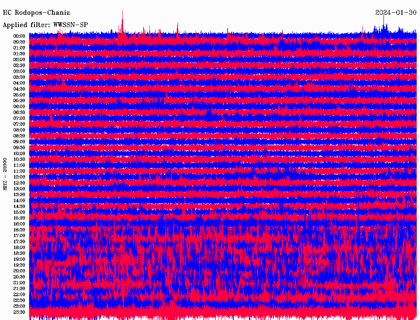This screenshot has width=420, height=320.
Task: Select the 09:00 time row label
Action: 19,142
